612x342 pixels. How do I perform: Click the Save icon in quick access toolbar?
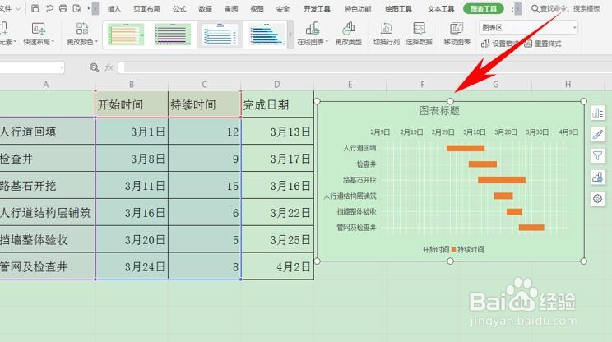click(x=35, y=8)
